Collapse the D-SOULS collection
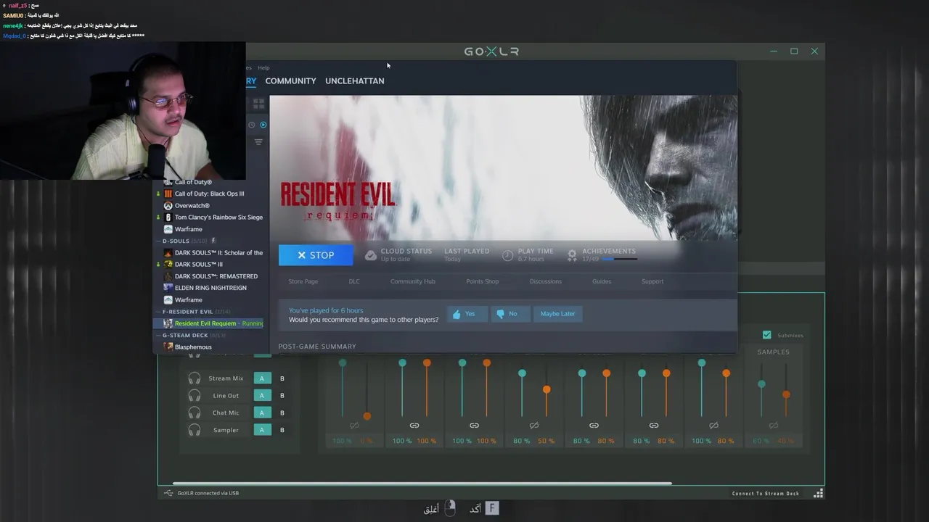Image resolution: width=929 pixels, height=522 pixels. [157, 241]
